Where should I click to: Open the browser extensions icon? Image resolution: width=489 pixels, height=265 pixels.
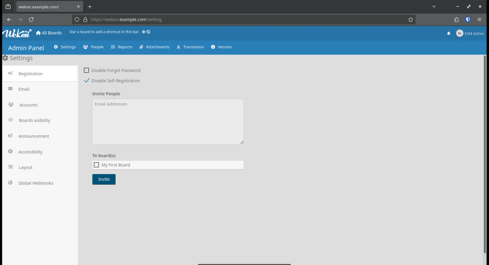pos(456,20)
